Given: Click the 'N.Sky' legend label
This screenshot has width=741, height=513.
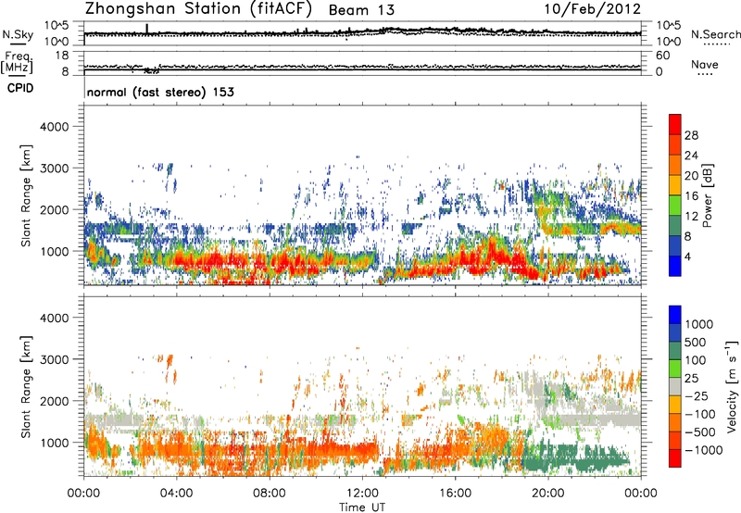Looking at the screenshot, I should click(18, 34).
